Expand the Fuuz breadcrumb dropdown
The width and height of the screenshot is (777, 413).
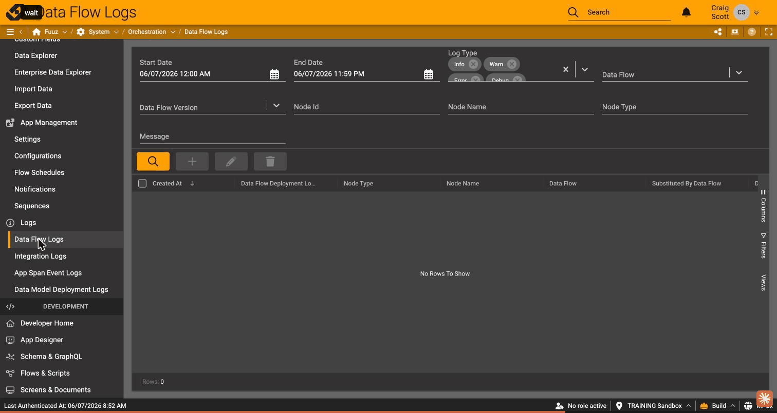point(65,32)
